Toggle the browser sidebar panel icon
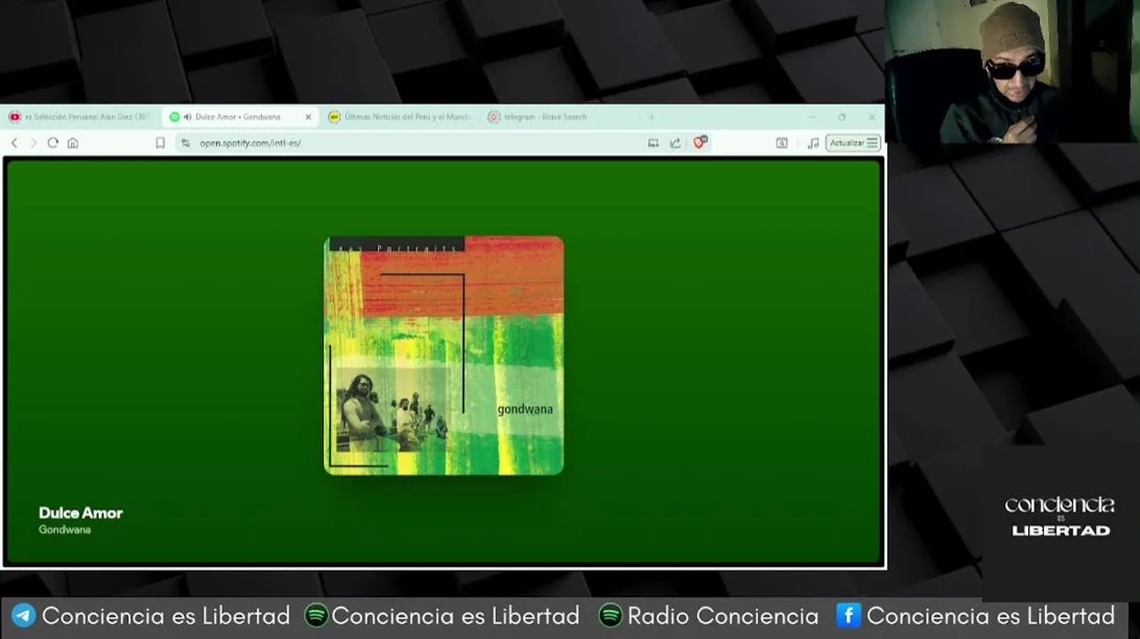Viewport: 1140px width, 639px height. tap(781, 143)
